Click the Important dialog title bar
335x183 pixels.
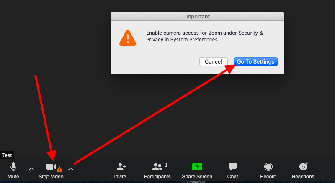pyautogui.click(x=197, y=17)
